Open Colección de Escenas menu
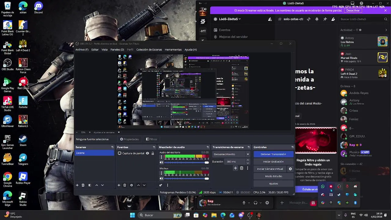This screenshot has height=220, width=391. coord(149,50)
